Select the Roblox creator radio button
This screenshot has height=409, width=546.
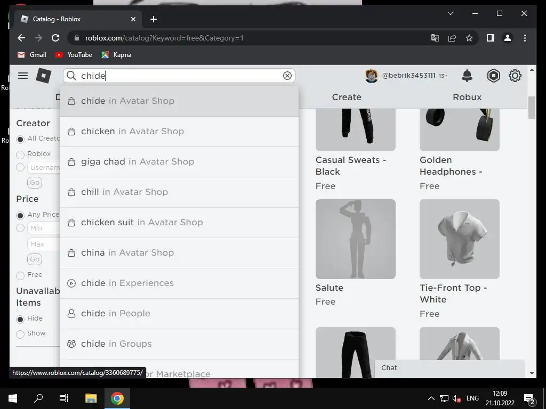click(20, 154)
